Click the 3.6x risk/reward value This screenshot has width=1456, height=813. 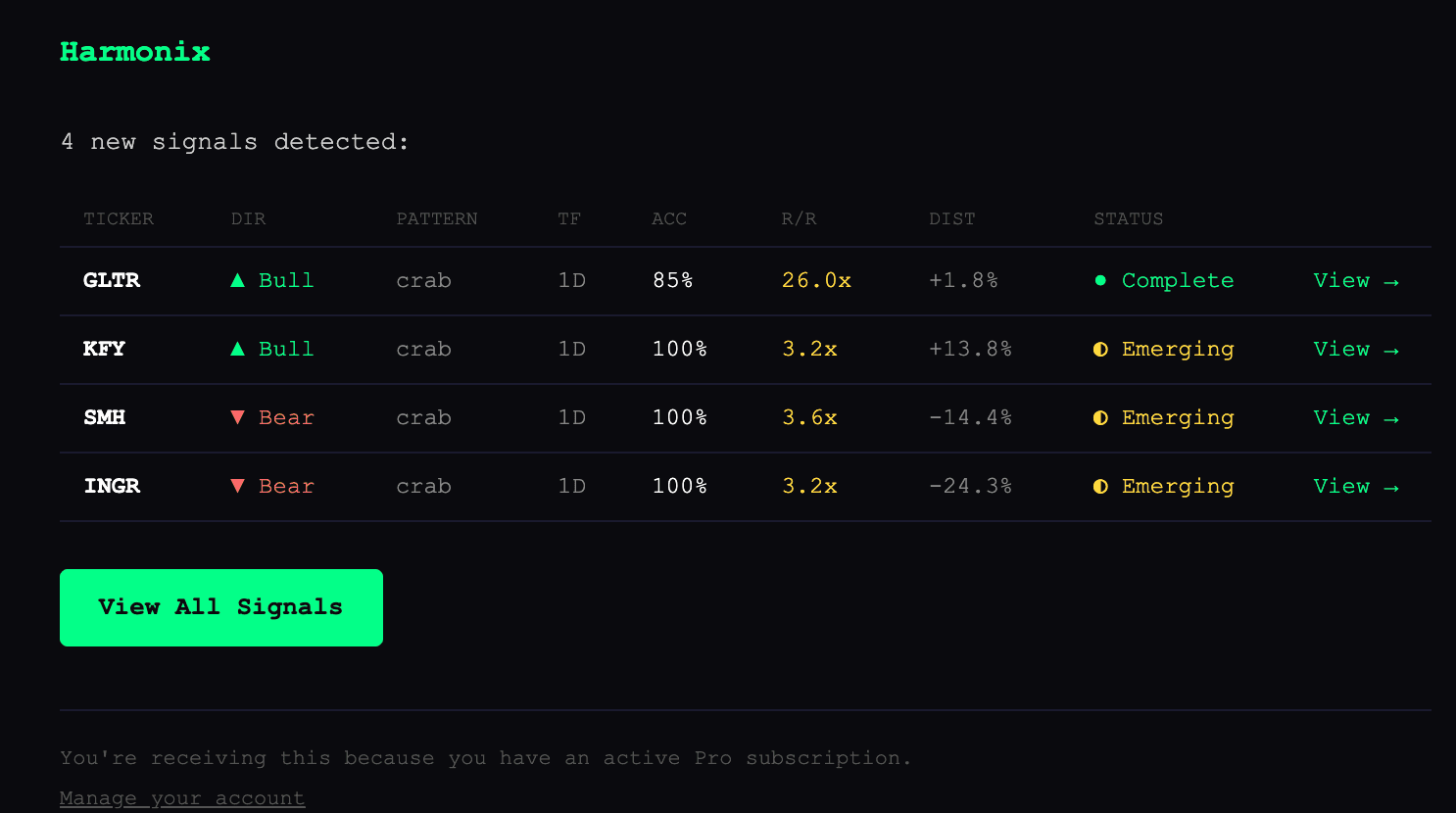click(809, 417)
